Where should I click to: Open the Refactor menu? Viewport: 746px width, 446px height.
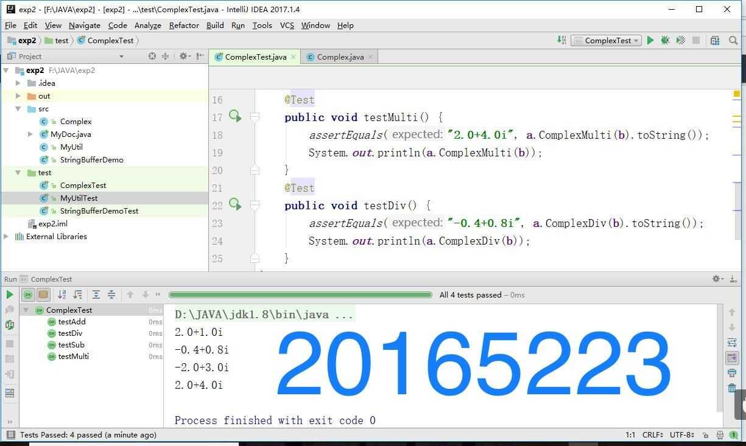tap(184, 25)
